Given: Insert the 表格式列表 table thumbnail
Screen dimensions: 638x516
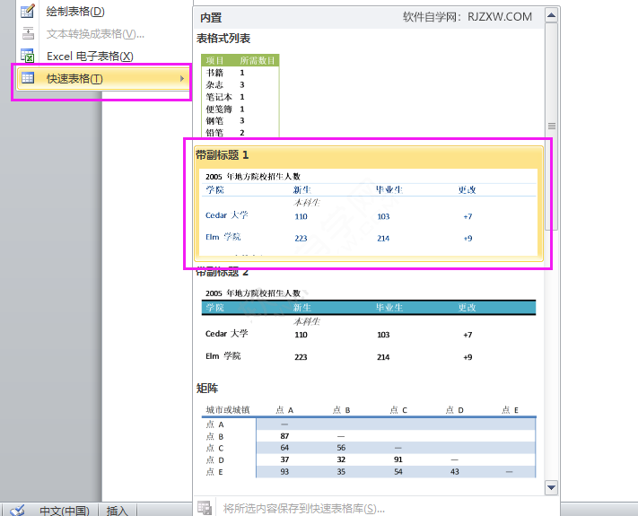Looking at the screenshot, I should click(x=240, y=96).
